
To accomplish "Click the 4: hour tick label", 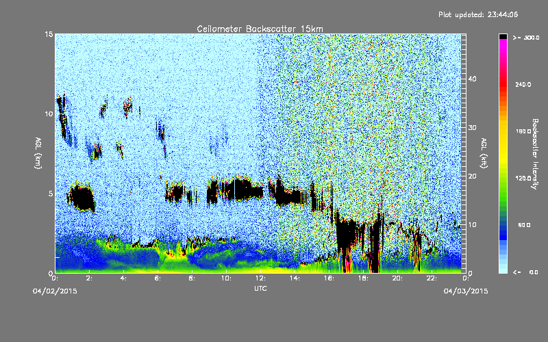I will click(123, 278).
